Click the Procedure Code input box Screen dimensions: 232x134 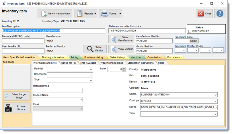(182, 41)
